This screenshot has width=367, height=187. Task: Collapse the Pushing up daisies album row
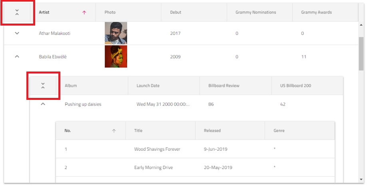pyautogui.click(x=43, y=104)
